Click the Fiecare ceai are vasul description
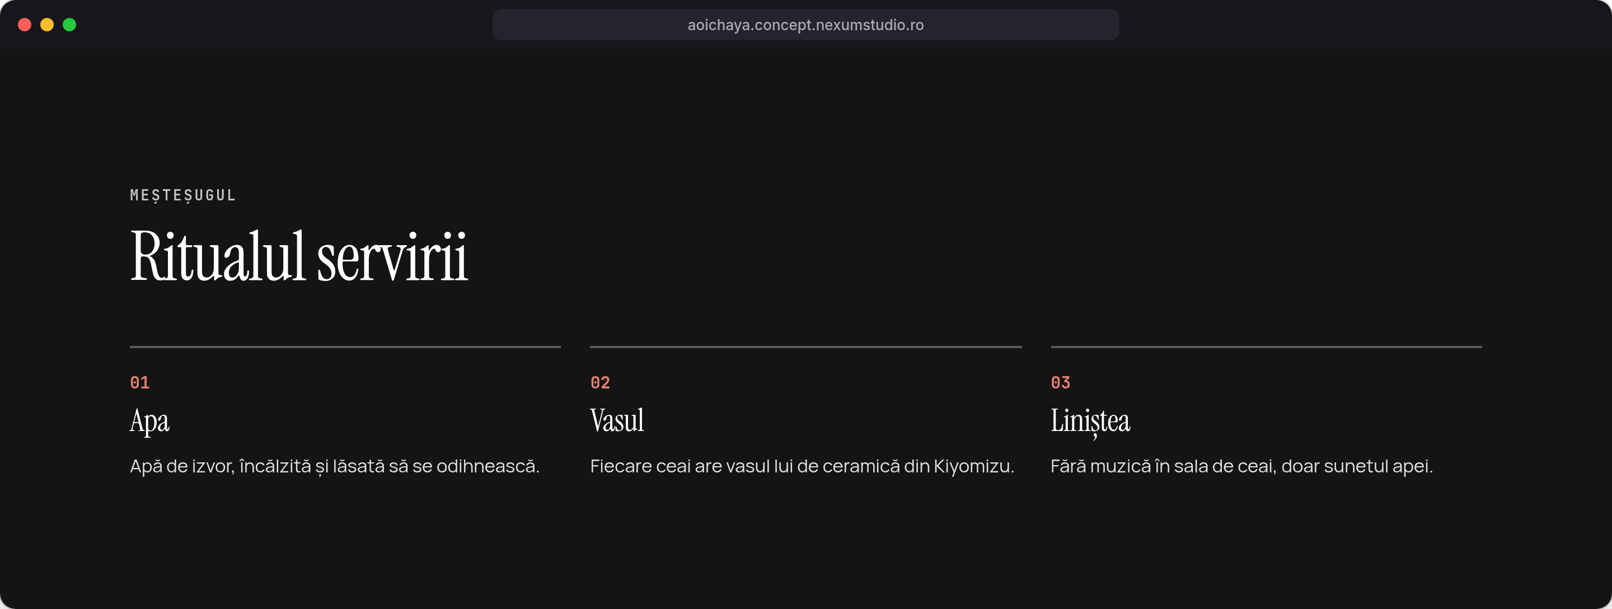 coord(802,466)
